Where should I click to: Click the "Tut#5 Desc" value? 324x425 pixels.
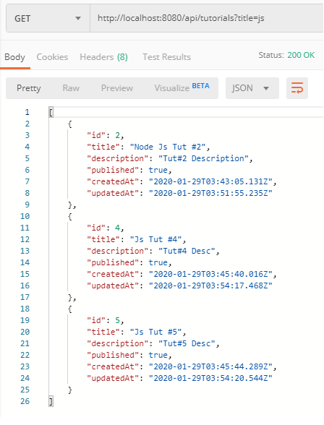pos(187,343)
